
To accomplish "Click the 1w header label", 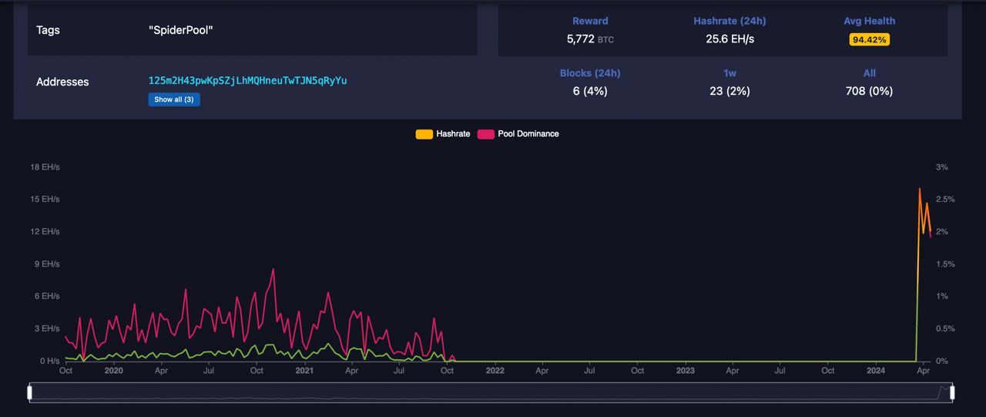I will tap(729, 73).
